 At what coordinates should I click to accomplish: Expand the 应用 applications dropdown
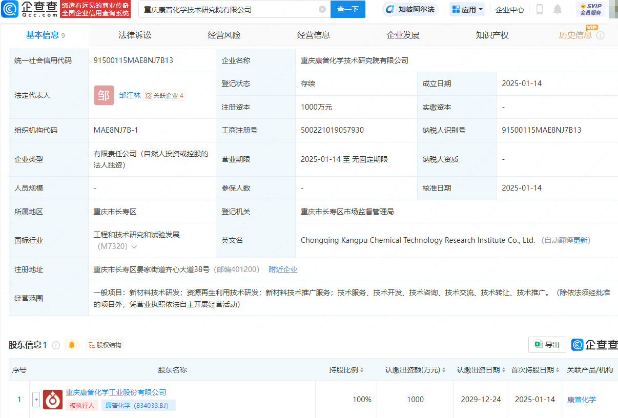(x=467, y=9)
